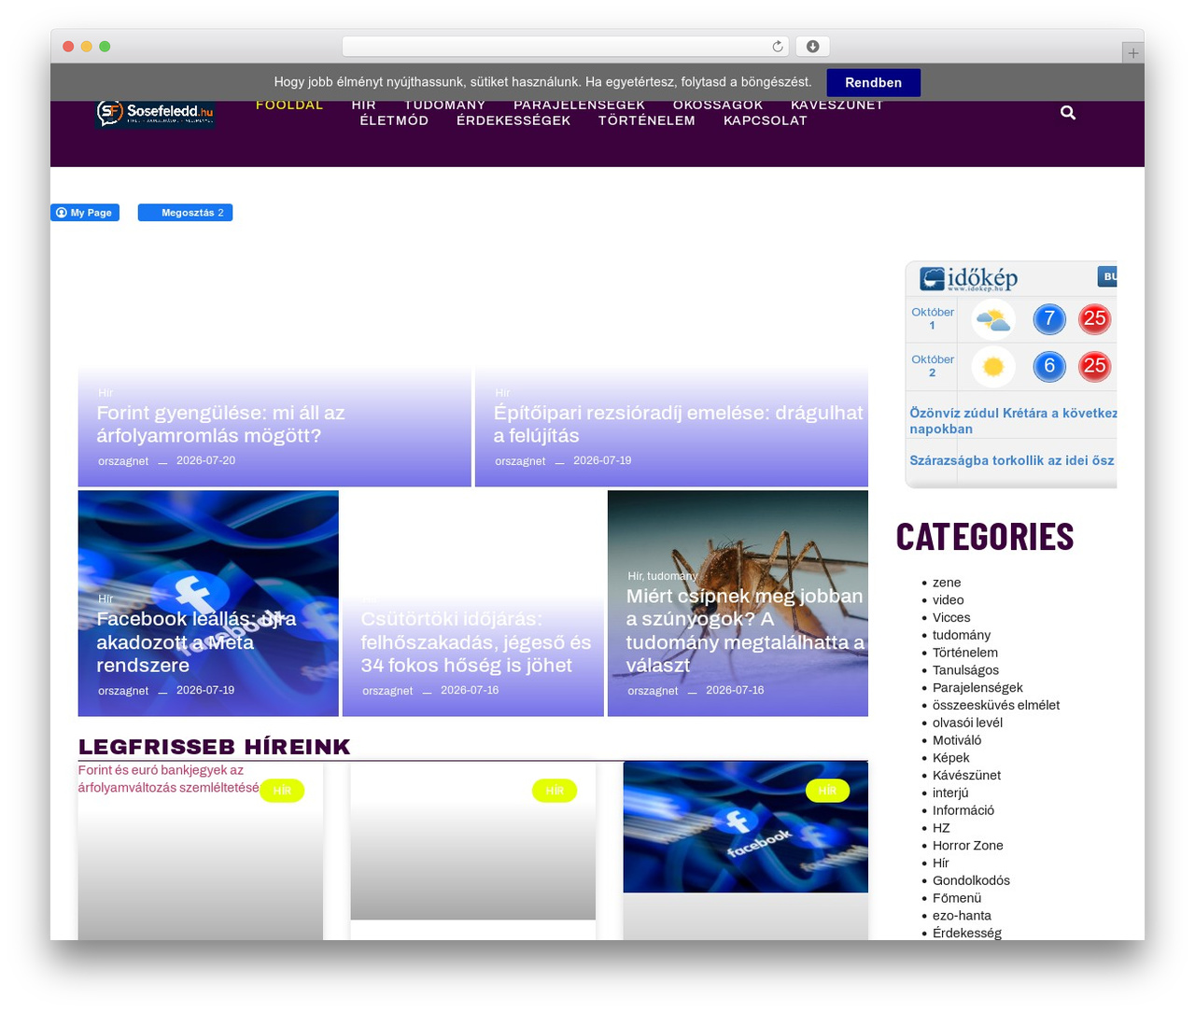
Task: Open Tanulságos category
Action: (x=965, y=670)
